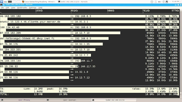
Task: Open the Bookmarks menu
Action: [x=22, y=8]
